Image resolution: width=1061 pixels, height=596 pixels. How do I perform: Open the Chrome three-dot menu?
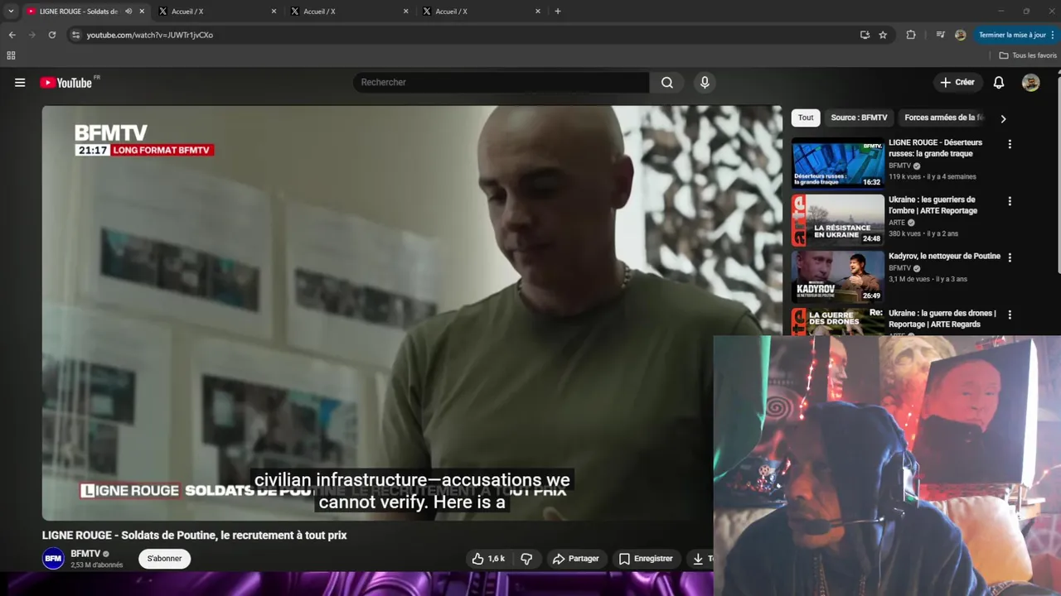point(1053,35)
